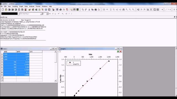Image resolution: width=177 pixels, height=99 pixels.
Task: Select the 2[Y] column header in Table1
Action: pos(23,51)
